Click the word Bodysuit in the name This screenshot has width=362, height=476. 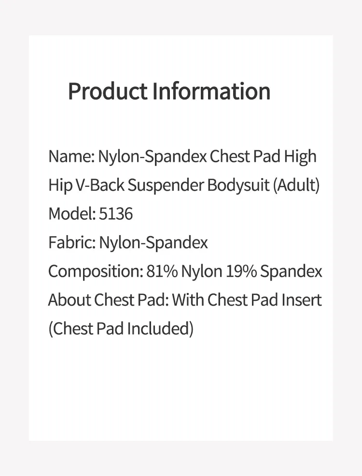[x=238, y=185]
